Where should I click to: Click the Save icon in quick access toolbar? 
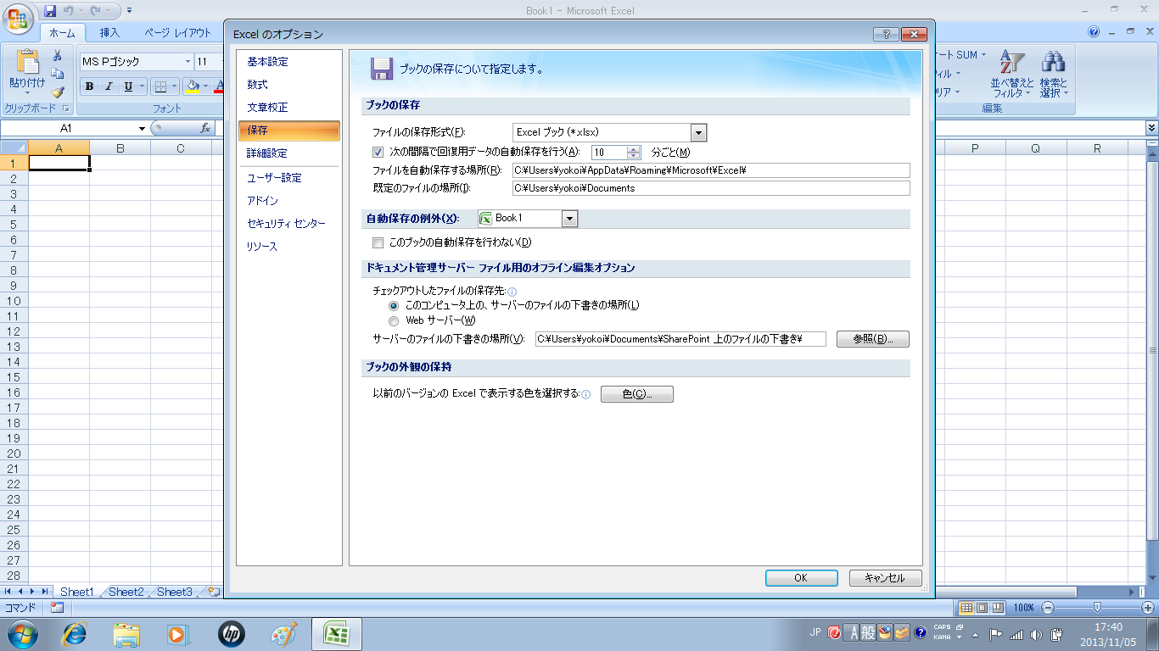tap(50, 11)
